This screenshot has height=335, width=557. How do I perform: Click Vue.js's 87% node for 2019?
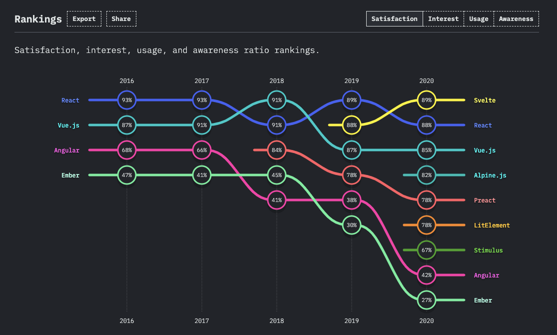[x=351, y=150]
